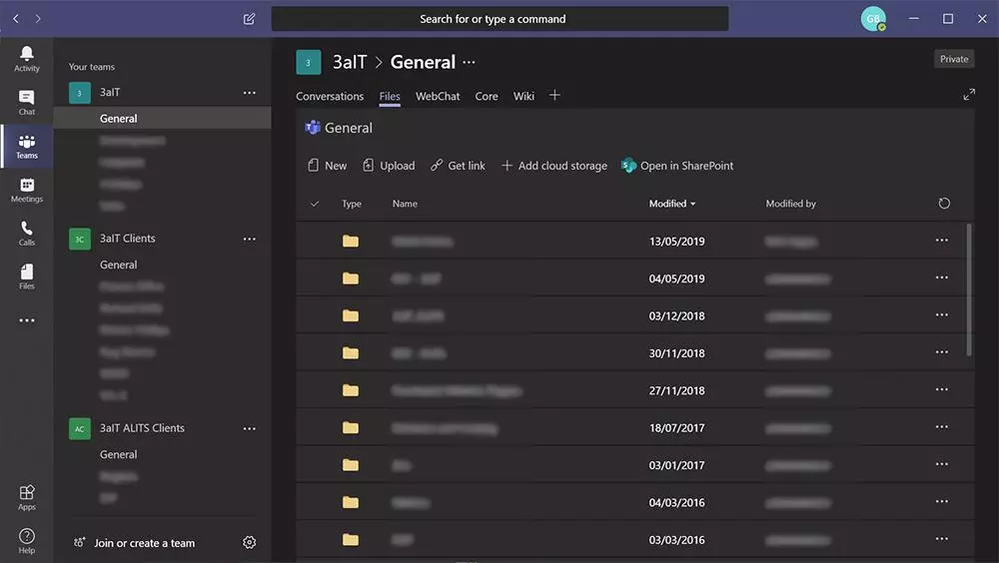Select General channel under 3aIT Clients
The image size is (999, 563).
(119, 265)
